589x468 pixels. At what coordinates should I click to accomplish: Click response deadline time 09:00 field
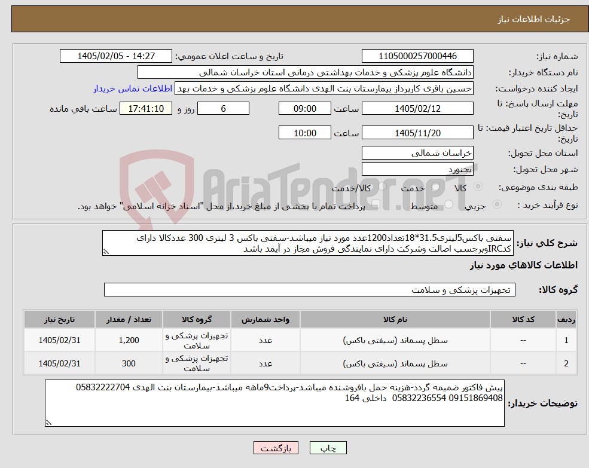(304, 109)
